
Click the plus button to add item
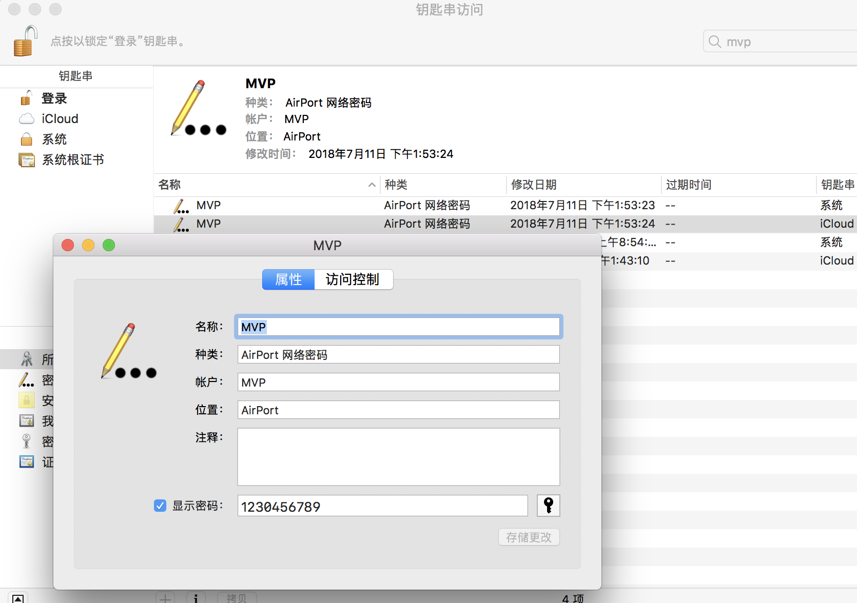click(x=165, y=598)
